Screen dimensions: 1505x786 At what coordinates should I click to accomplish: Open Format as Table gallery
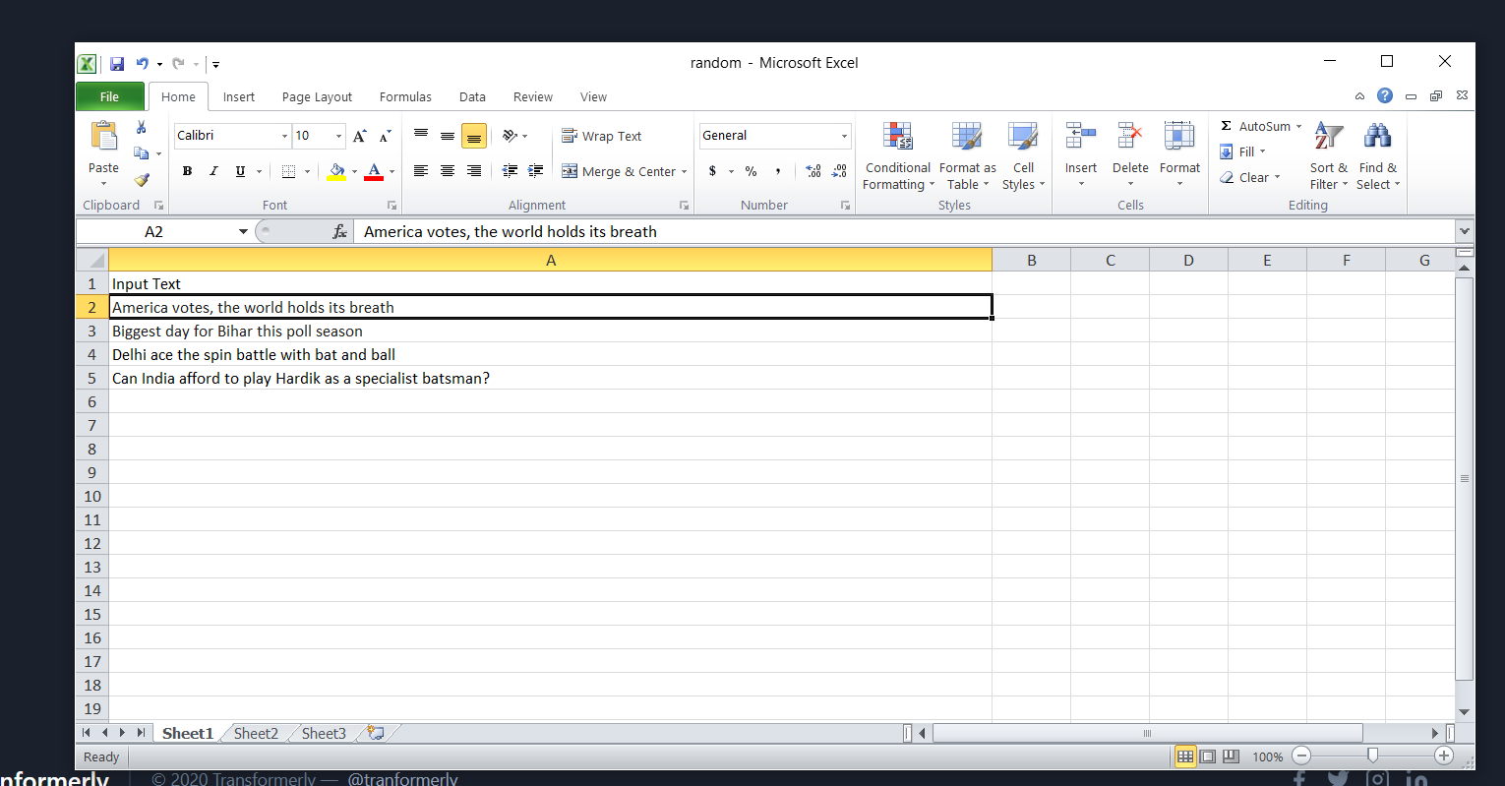pyautogui.click(x=967, y=155)
